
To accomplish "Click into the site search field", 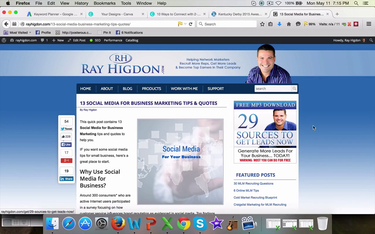I will click(273, 89).
